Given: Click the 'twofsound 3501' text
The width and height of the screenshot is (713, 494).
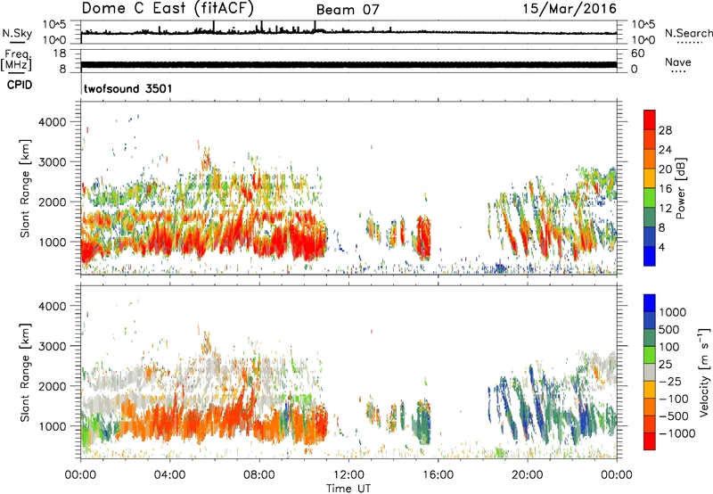Looking at the screenshot, I should [127, 88].
